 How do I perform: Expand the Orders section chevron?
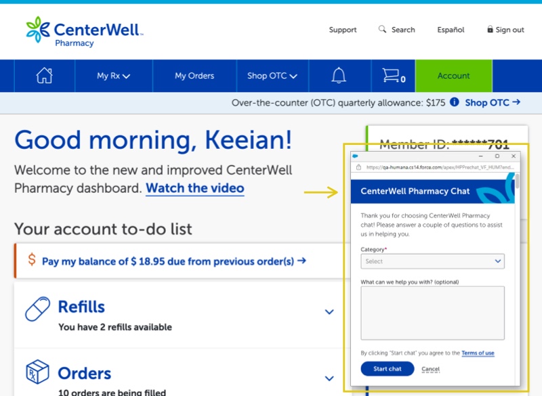[329, 378]
